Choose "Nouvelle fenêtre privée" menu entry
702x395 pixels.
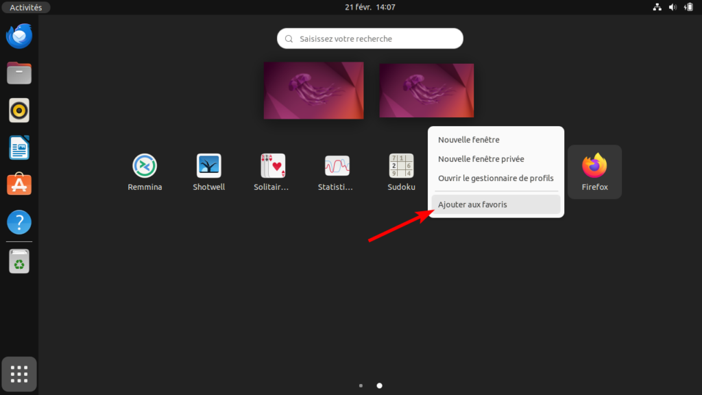[481, 159]
